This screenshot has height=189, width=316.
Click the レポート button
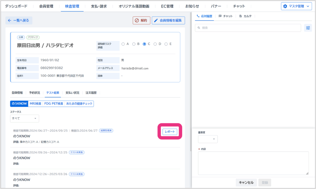click(x=170, y=132)
